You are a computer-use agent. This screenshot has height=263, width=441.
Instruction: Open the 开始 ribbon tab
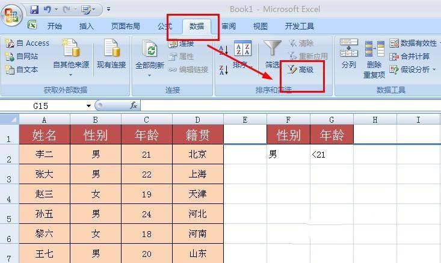(55, 26)
